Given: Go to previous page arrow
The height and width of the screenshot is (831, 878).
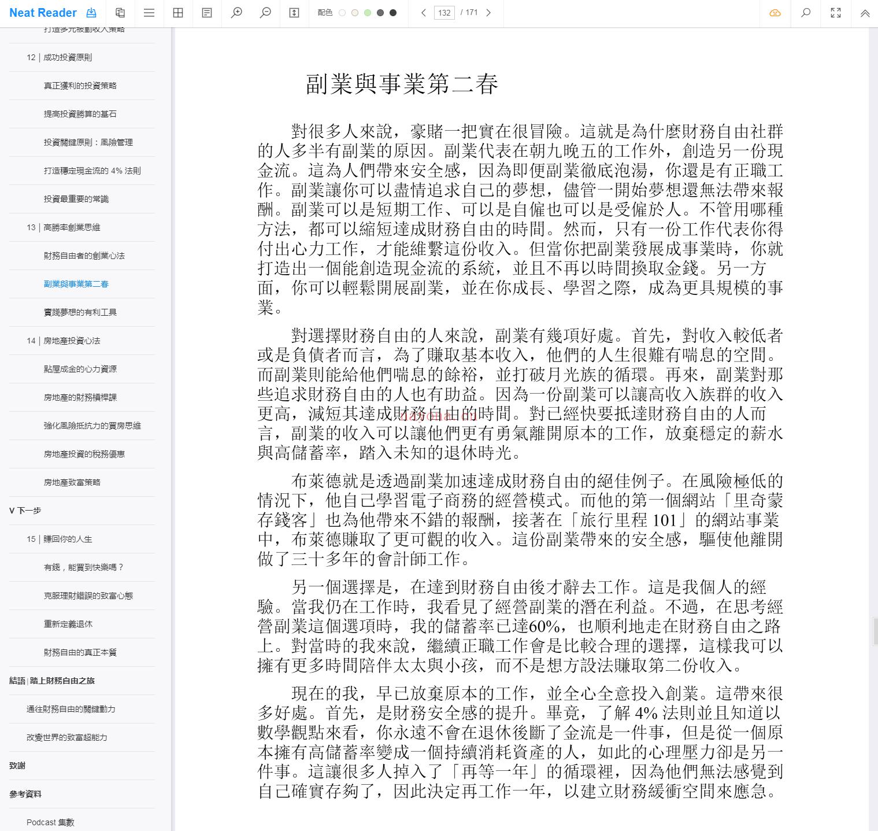Looking at the screenshot, I should (x=424, y=13).
